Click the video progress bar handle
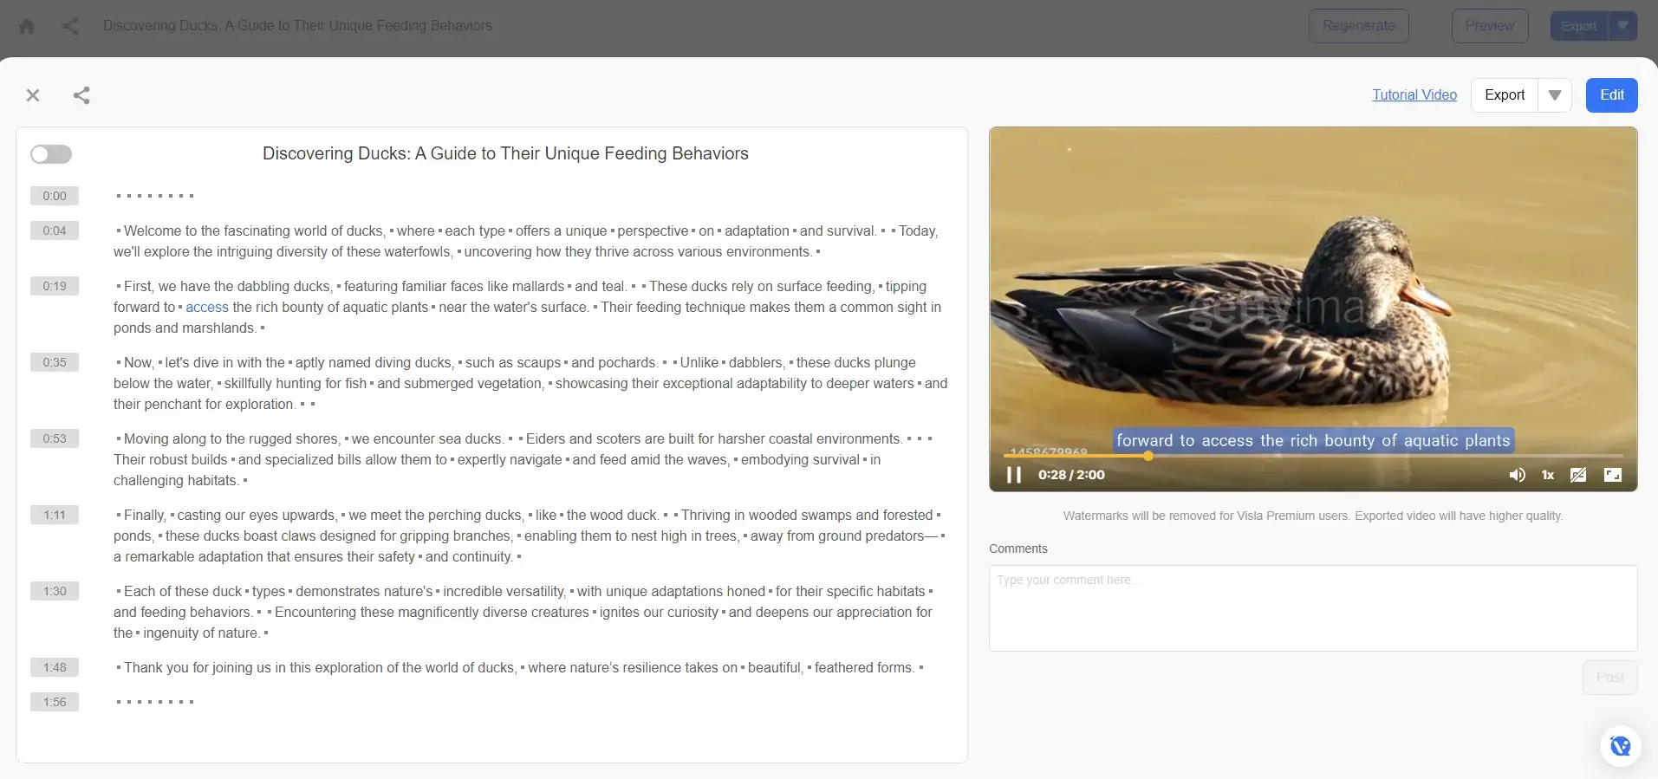The height and width of the screenshot is (779, 1658). 1148,456
